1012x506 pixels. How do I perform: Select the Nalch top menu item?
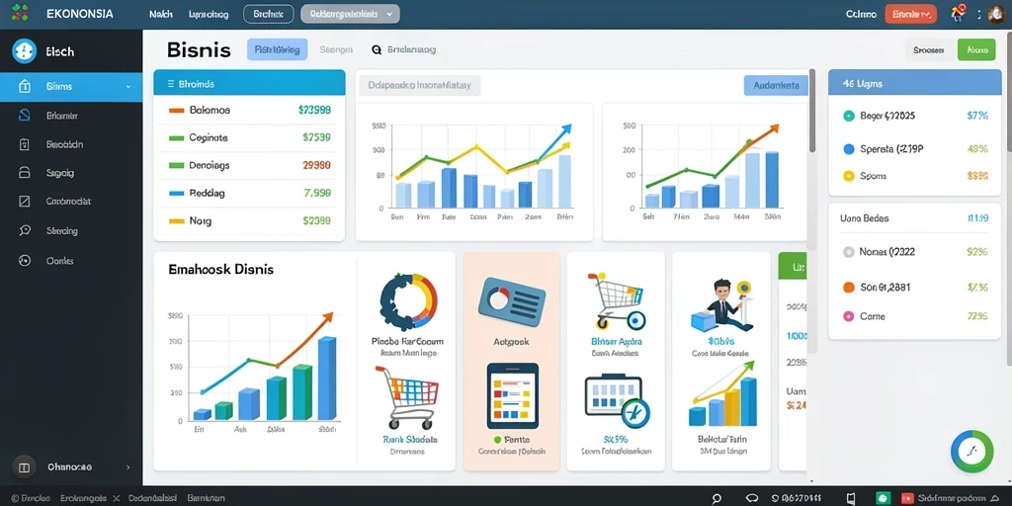coord(161,14)
